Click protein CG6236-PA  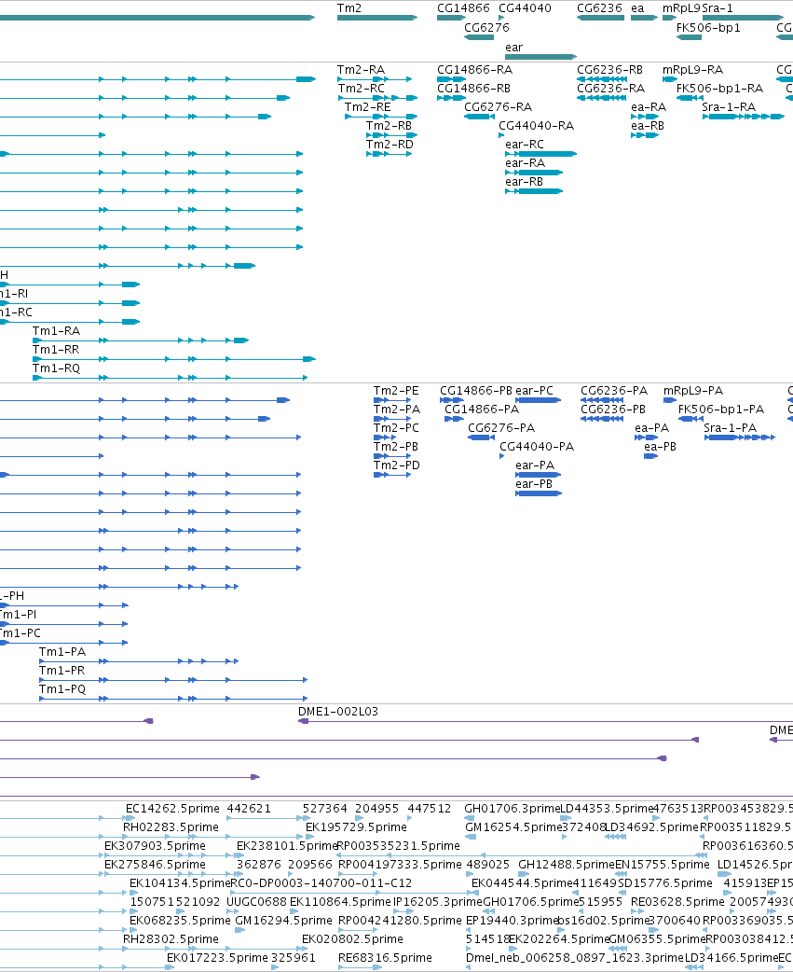602,400
